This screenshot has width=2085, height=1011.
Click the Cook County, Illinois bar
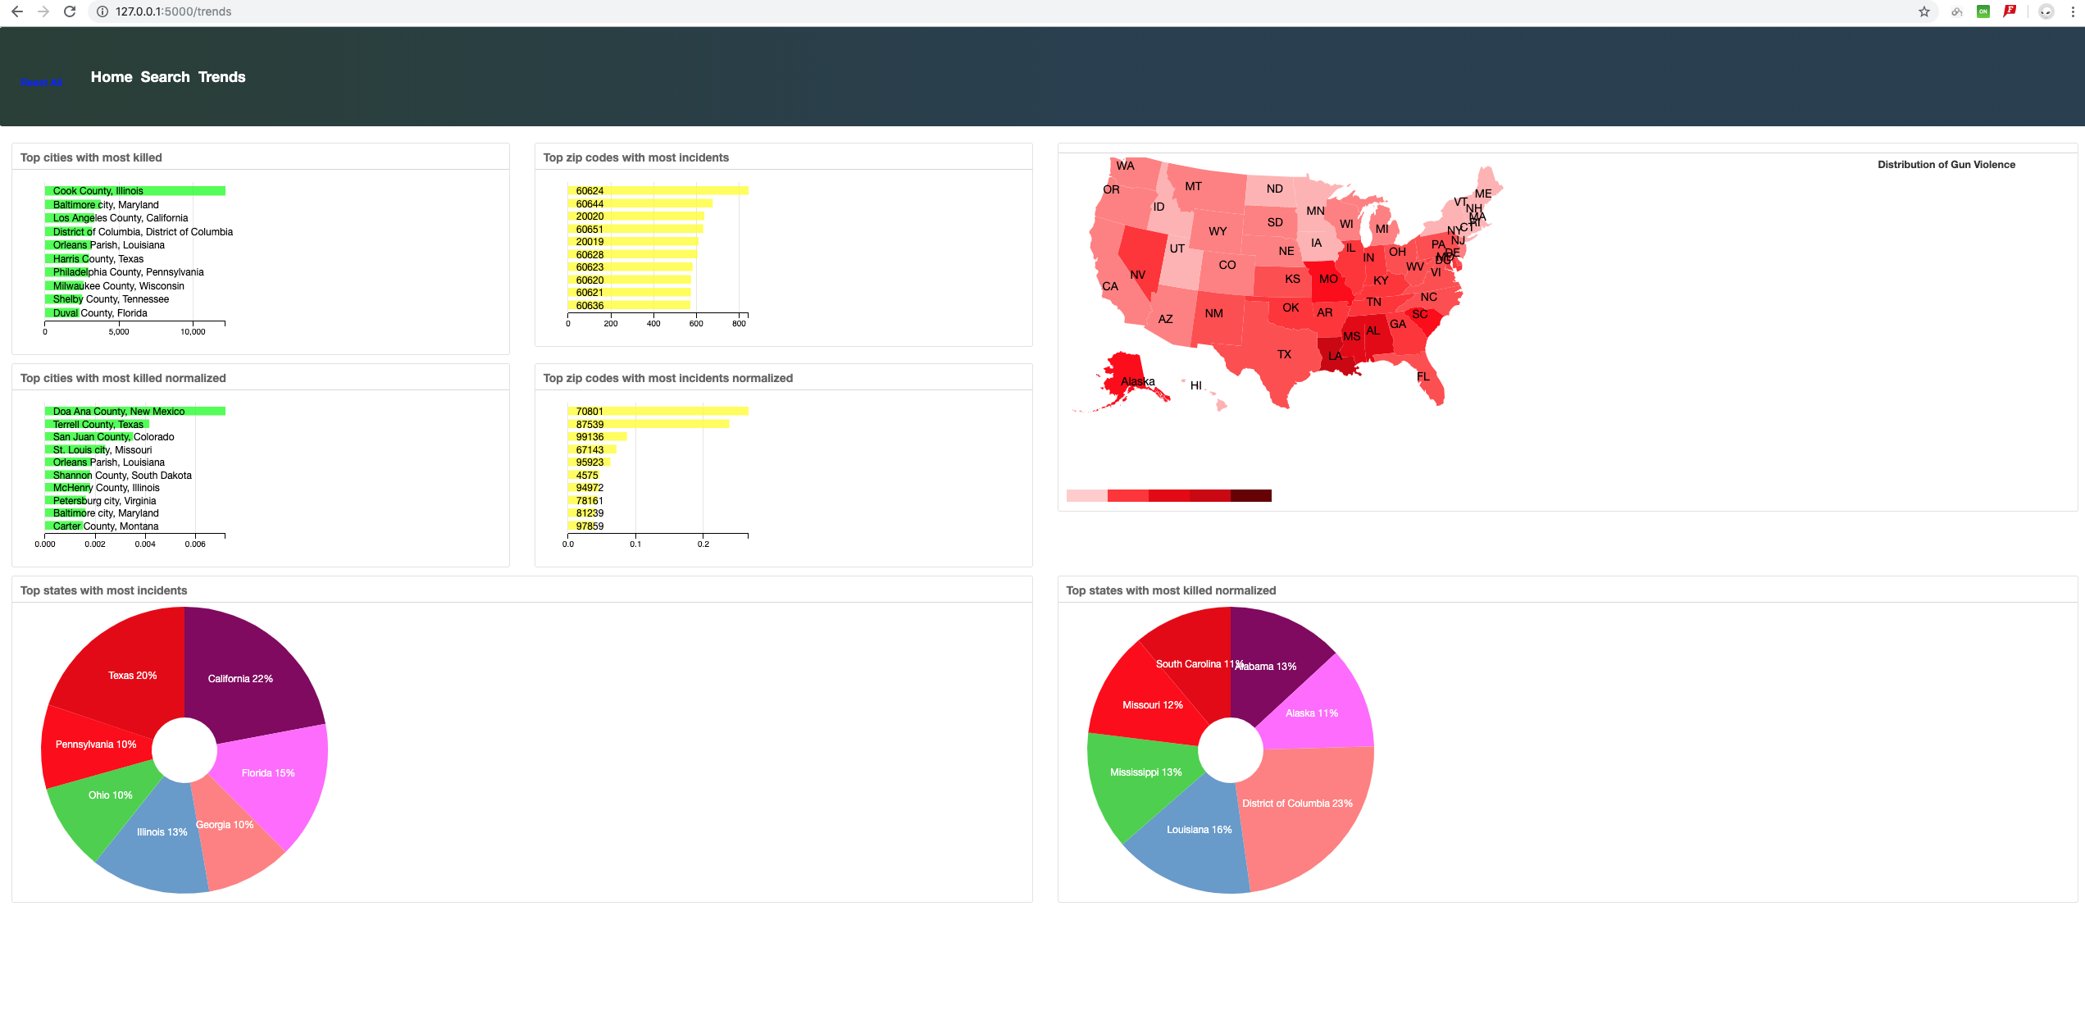135,191
